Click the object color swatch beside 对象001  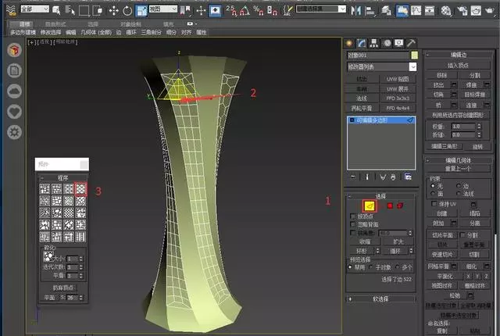[x=415, y=55]
